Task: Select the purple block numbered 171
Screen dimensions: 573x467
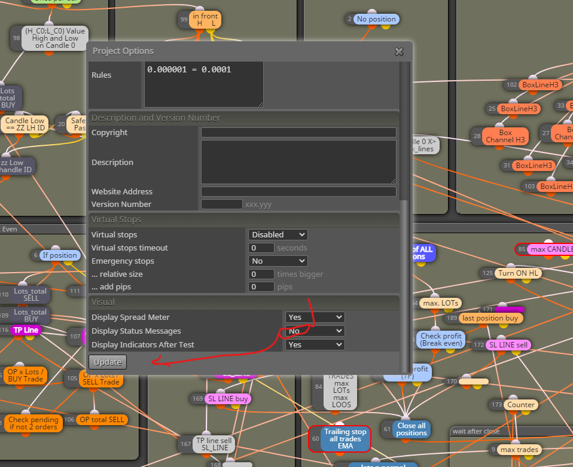Action: click(510, 310)
